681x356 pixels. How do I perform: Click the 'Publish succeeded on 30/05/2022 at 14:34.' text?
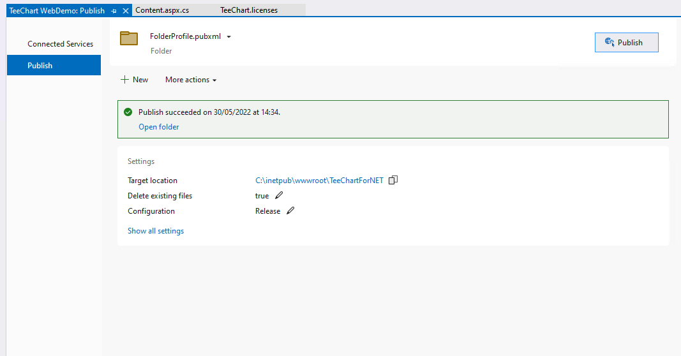(x=209, y=112)
